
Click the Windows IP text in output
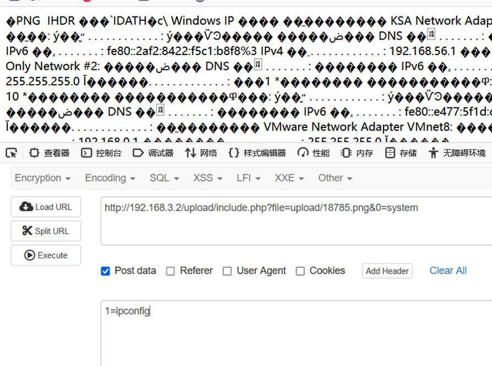pyautogui.click(x=203, y=21)
